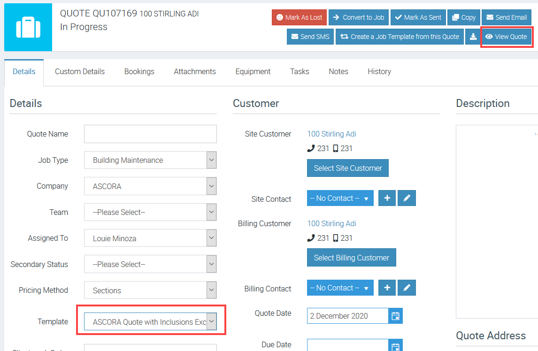The width and height of the screenshot is (538, 351).
Task: Open the 100 Stirling Adi site customer link
Action: [331, 134]
